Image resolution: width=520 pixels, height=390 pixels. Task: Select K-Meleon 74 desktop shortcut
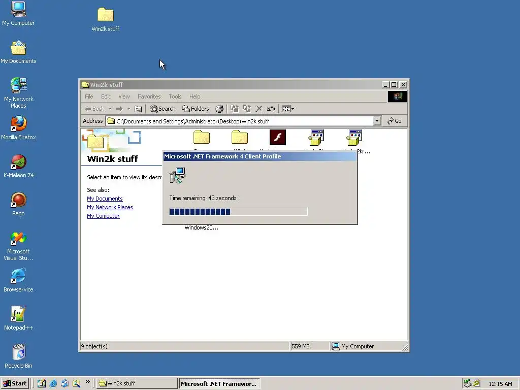pos(18,166)
